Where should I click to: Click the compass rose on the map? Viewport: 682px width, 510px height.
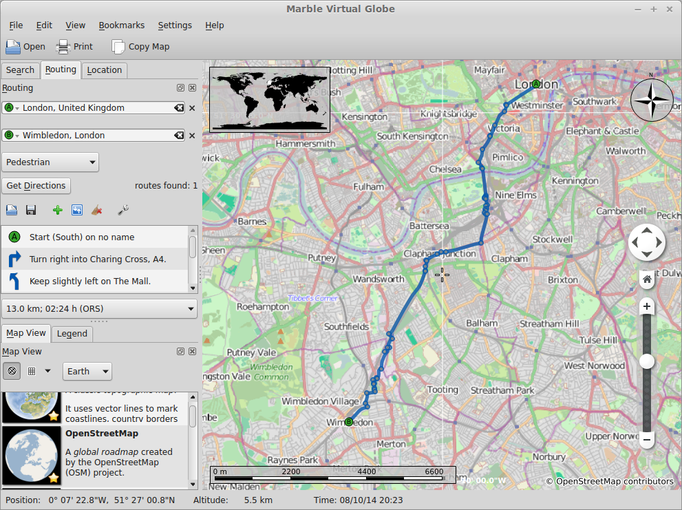(652, 100)
